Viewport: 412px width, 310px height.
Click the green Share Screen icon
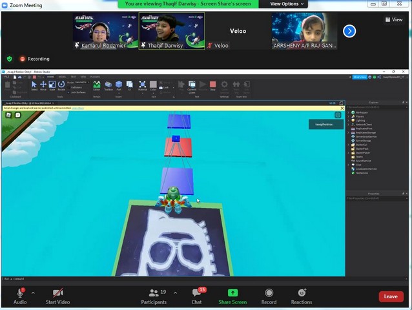point(232,293)
